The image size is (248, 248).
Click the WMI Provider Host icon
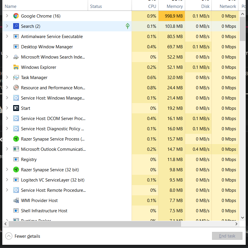16,200
